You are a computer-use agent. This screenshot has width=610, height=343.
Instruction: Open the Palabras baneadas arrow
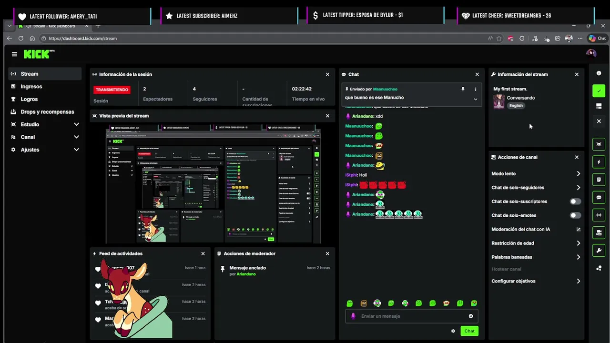(x=579, y=257)
